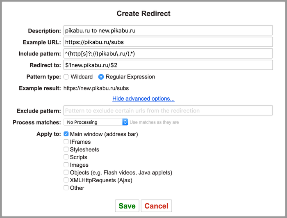Select the Regular Expression radio button
The image size is (287, 218).
tap(101, 77)
